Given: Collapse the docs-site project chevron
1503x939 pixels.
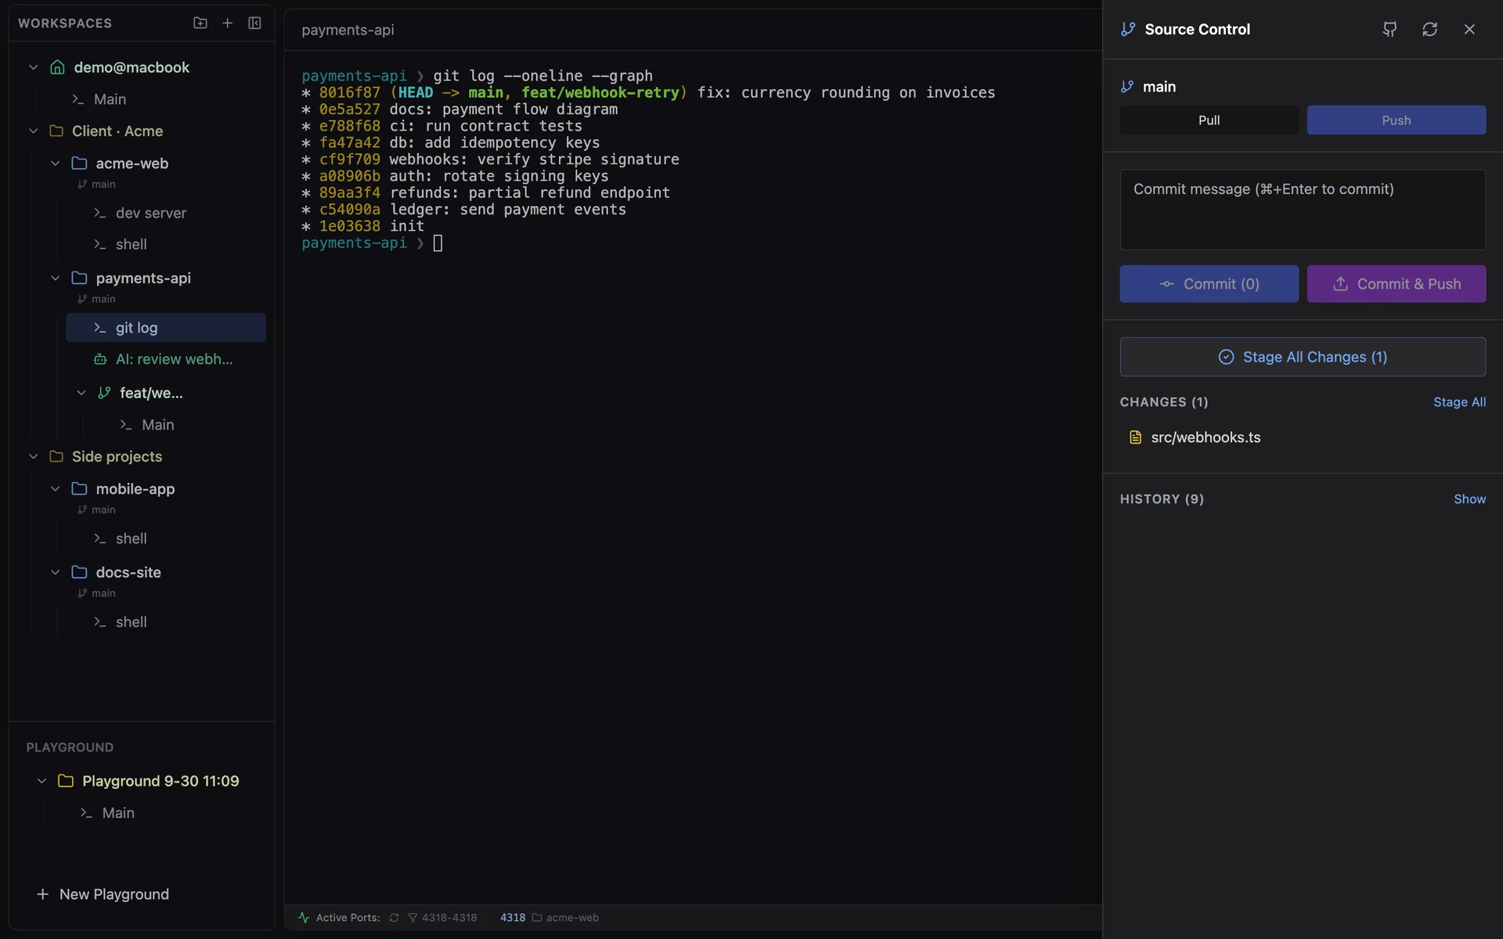Looking at the screenshot, I should click(x=55, y=573).
